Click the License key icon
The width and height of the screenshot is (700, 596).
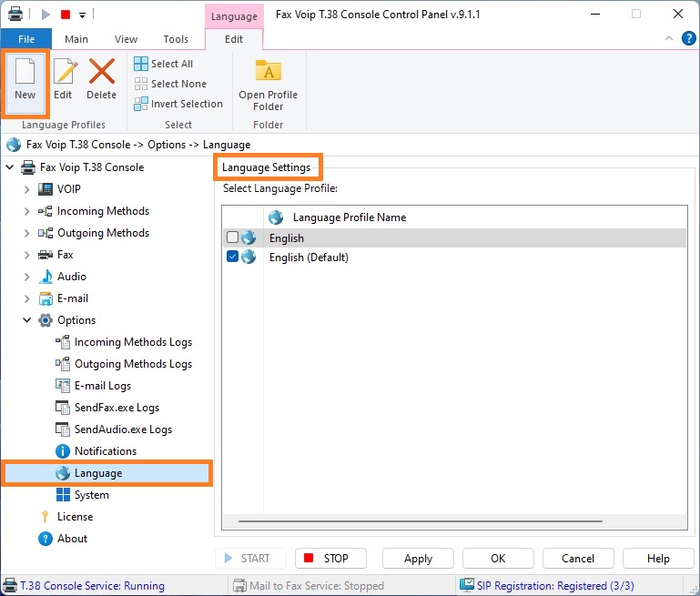tap(46, 517)
